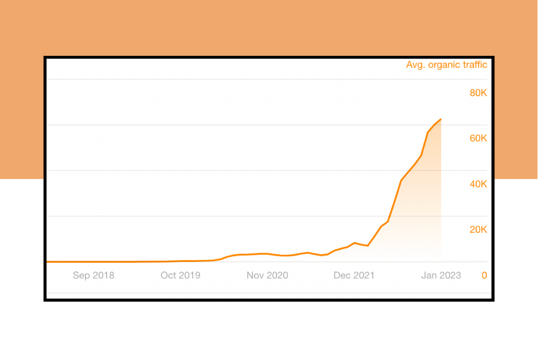The width and height of the screenshot is (538, 358).
Task: Click the bottom gridline under the date labels
Action: pos(242,293)
